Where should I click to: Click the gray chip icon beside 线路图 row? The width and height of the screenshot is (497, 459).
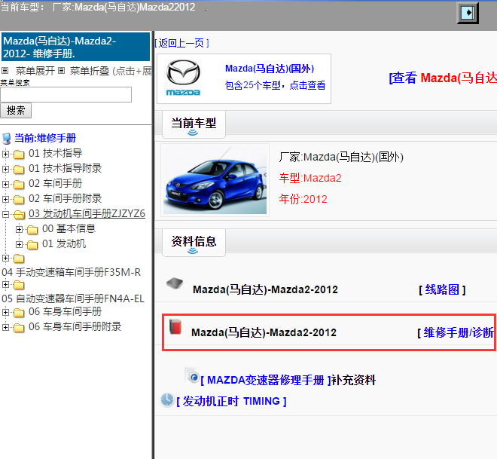click(x=175, y=283)
